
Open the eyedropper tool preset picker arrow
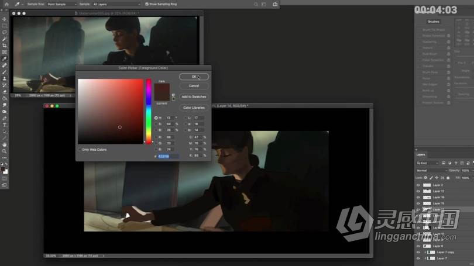(23, 4)
